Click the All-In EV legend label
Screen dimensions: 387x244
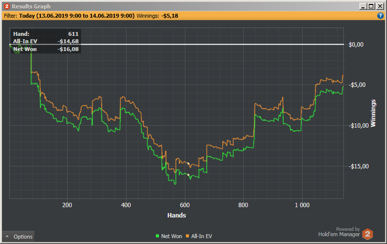tap(201, 236)
